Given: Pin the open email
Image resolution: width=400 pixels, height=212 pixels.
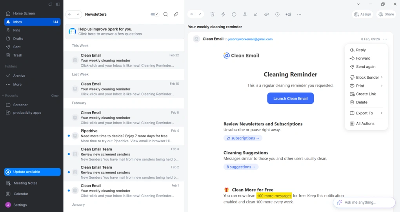Looking at the screenshot, I should 245,14.
